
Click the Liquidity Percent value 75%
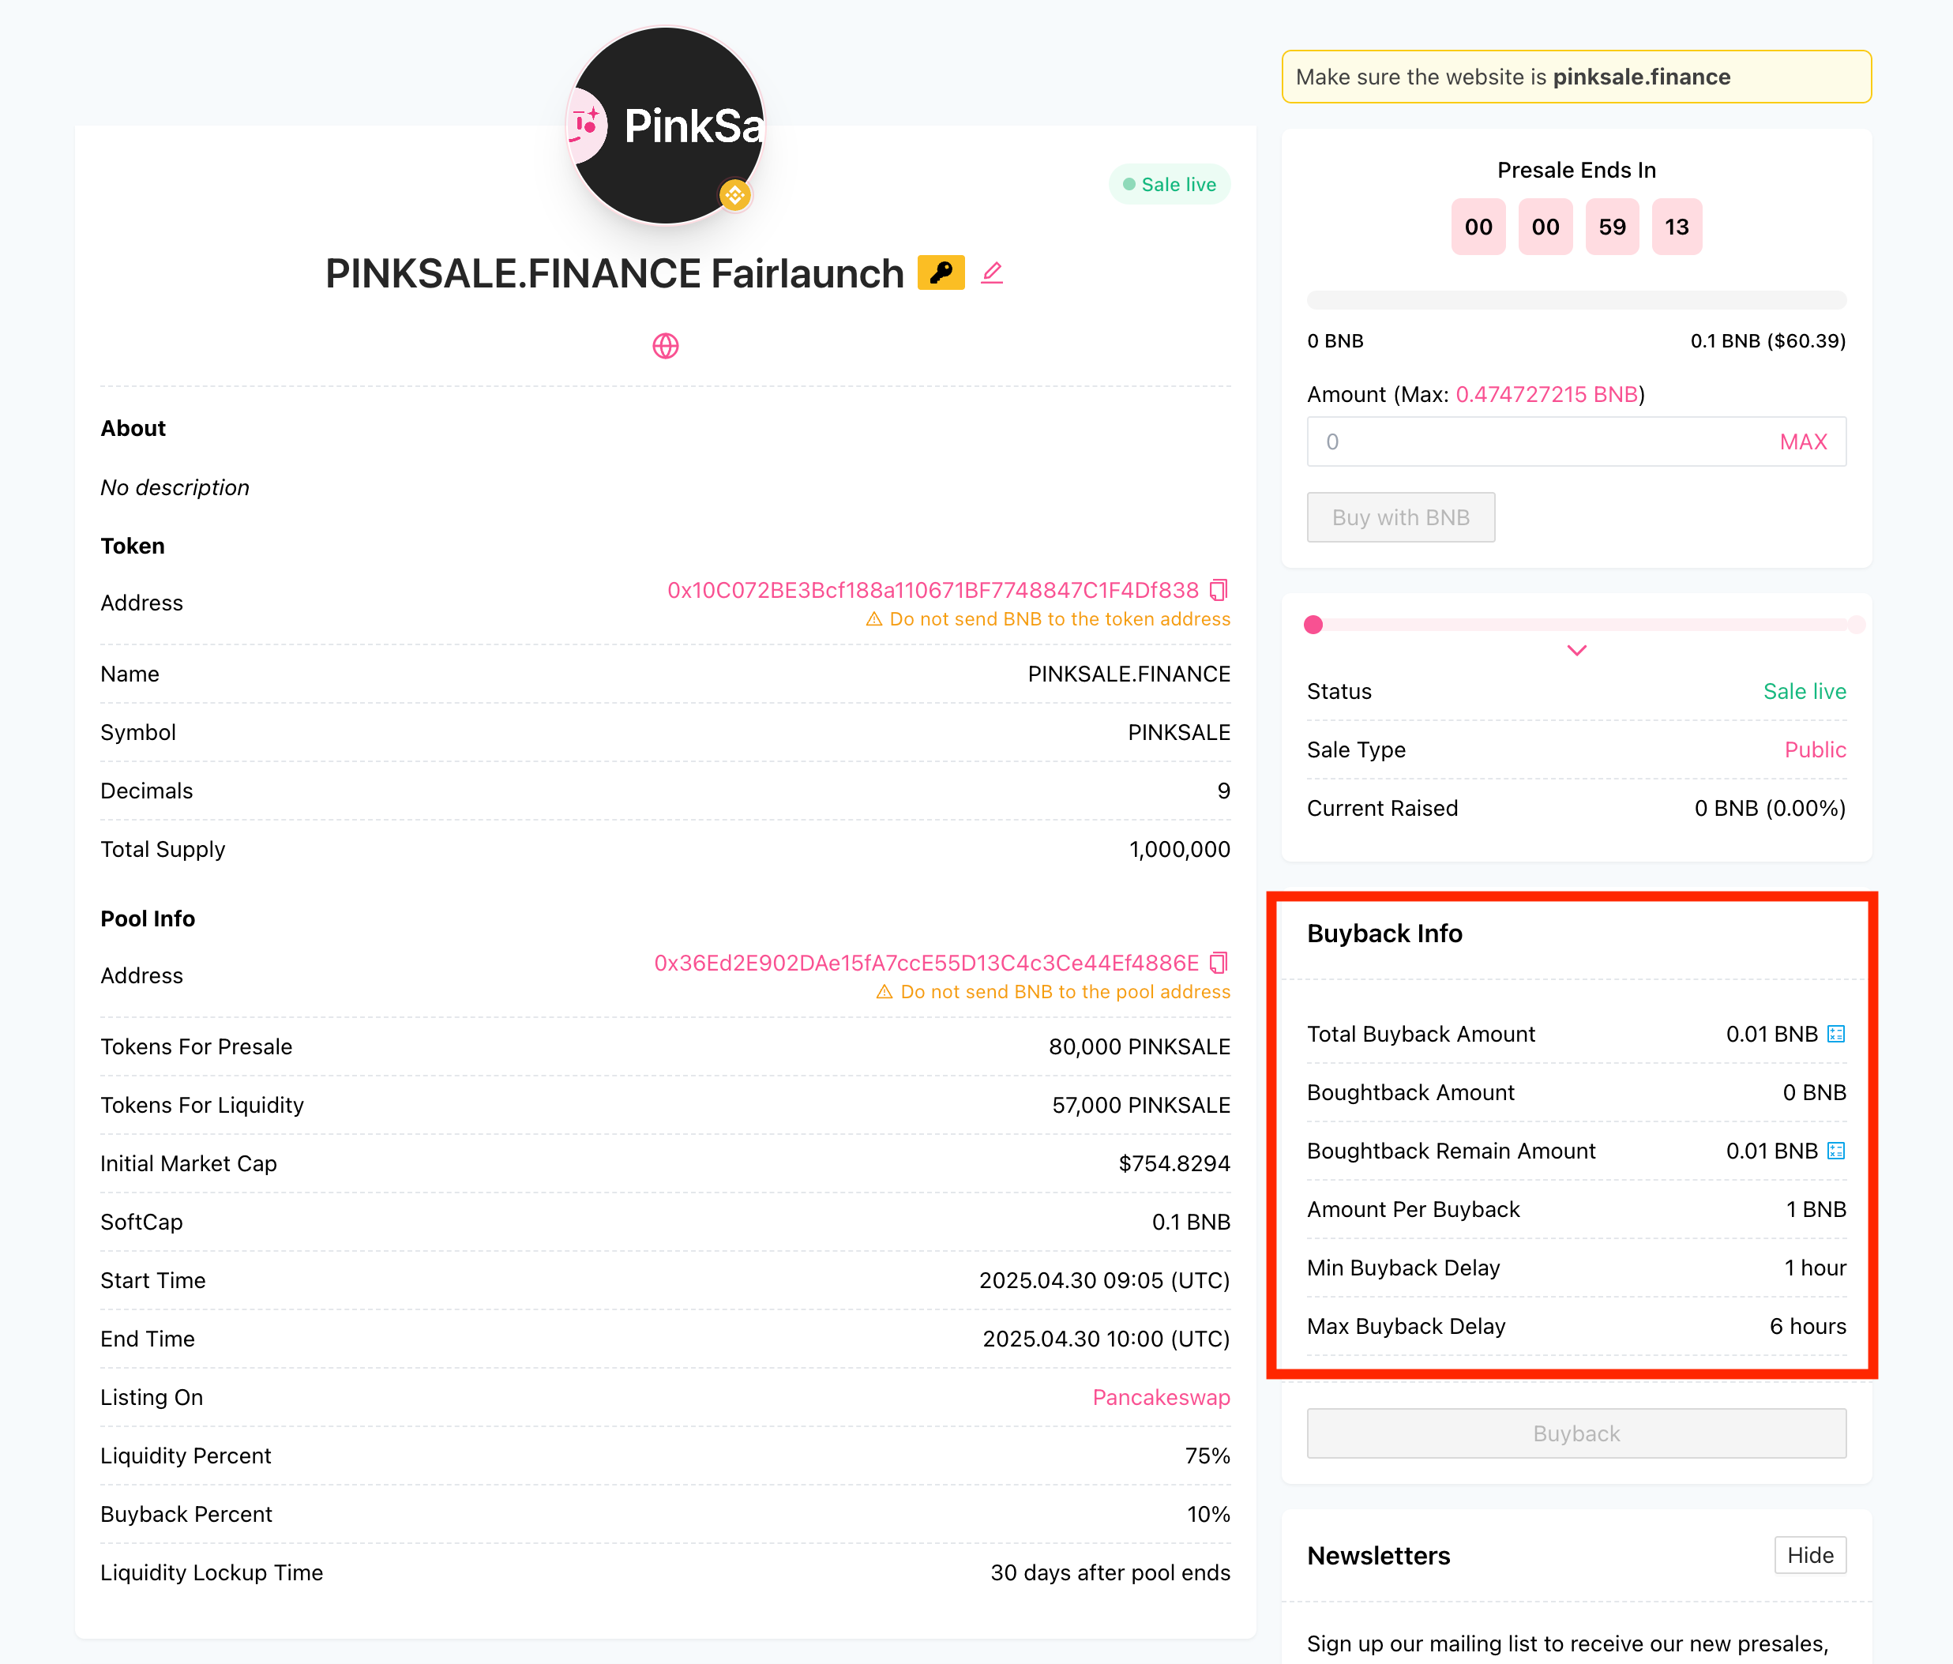tap(1207, 1456)
